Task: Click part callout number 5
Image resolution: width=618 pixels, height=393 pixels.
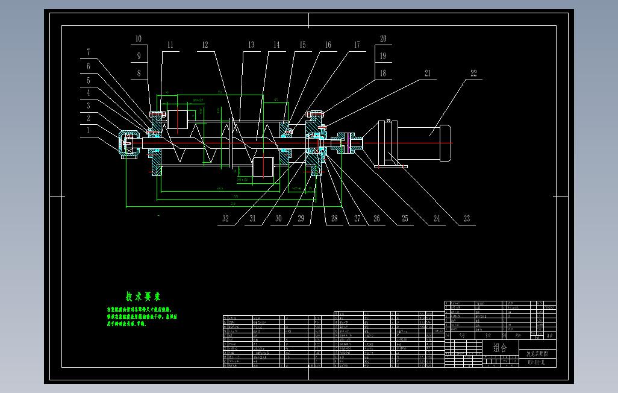Action: pyautogui.click(x=89, y=81)
